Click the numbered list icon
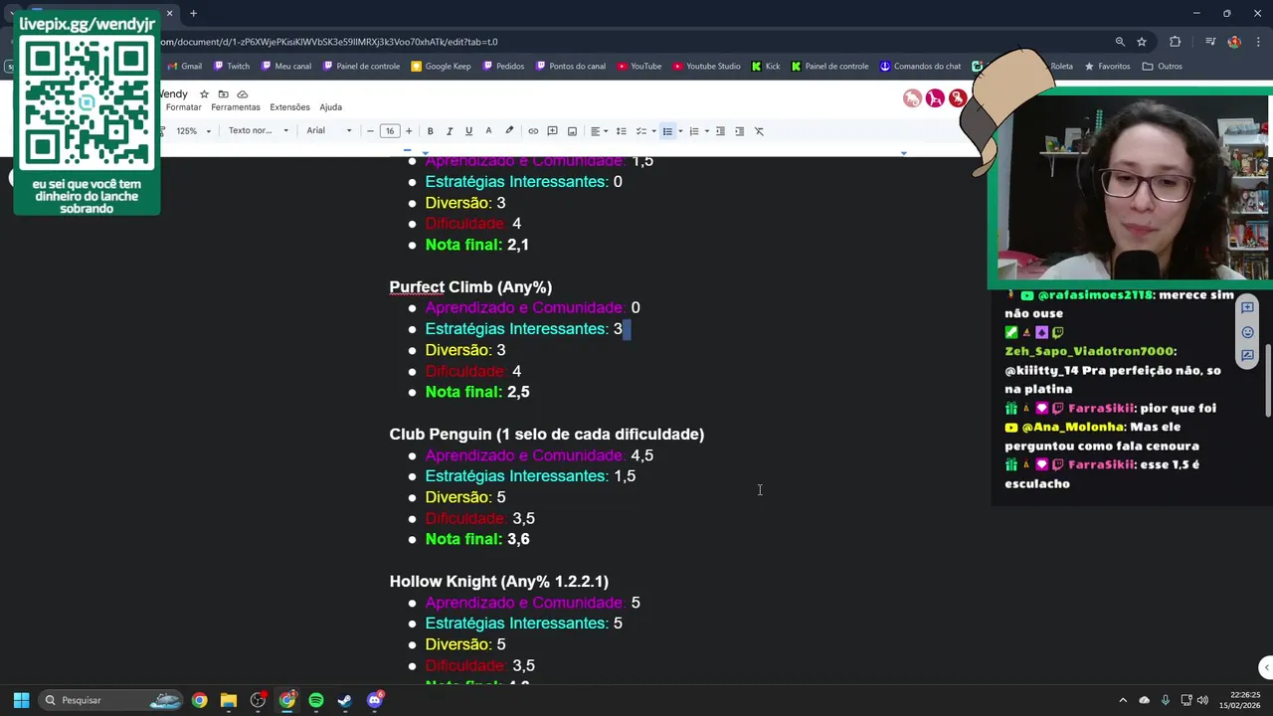Screen dimensions: 1273x716 coord(694,131)
